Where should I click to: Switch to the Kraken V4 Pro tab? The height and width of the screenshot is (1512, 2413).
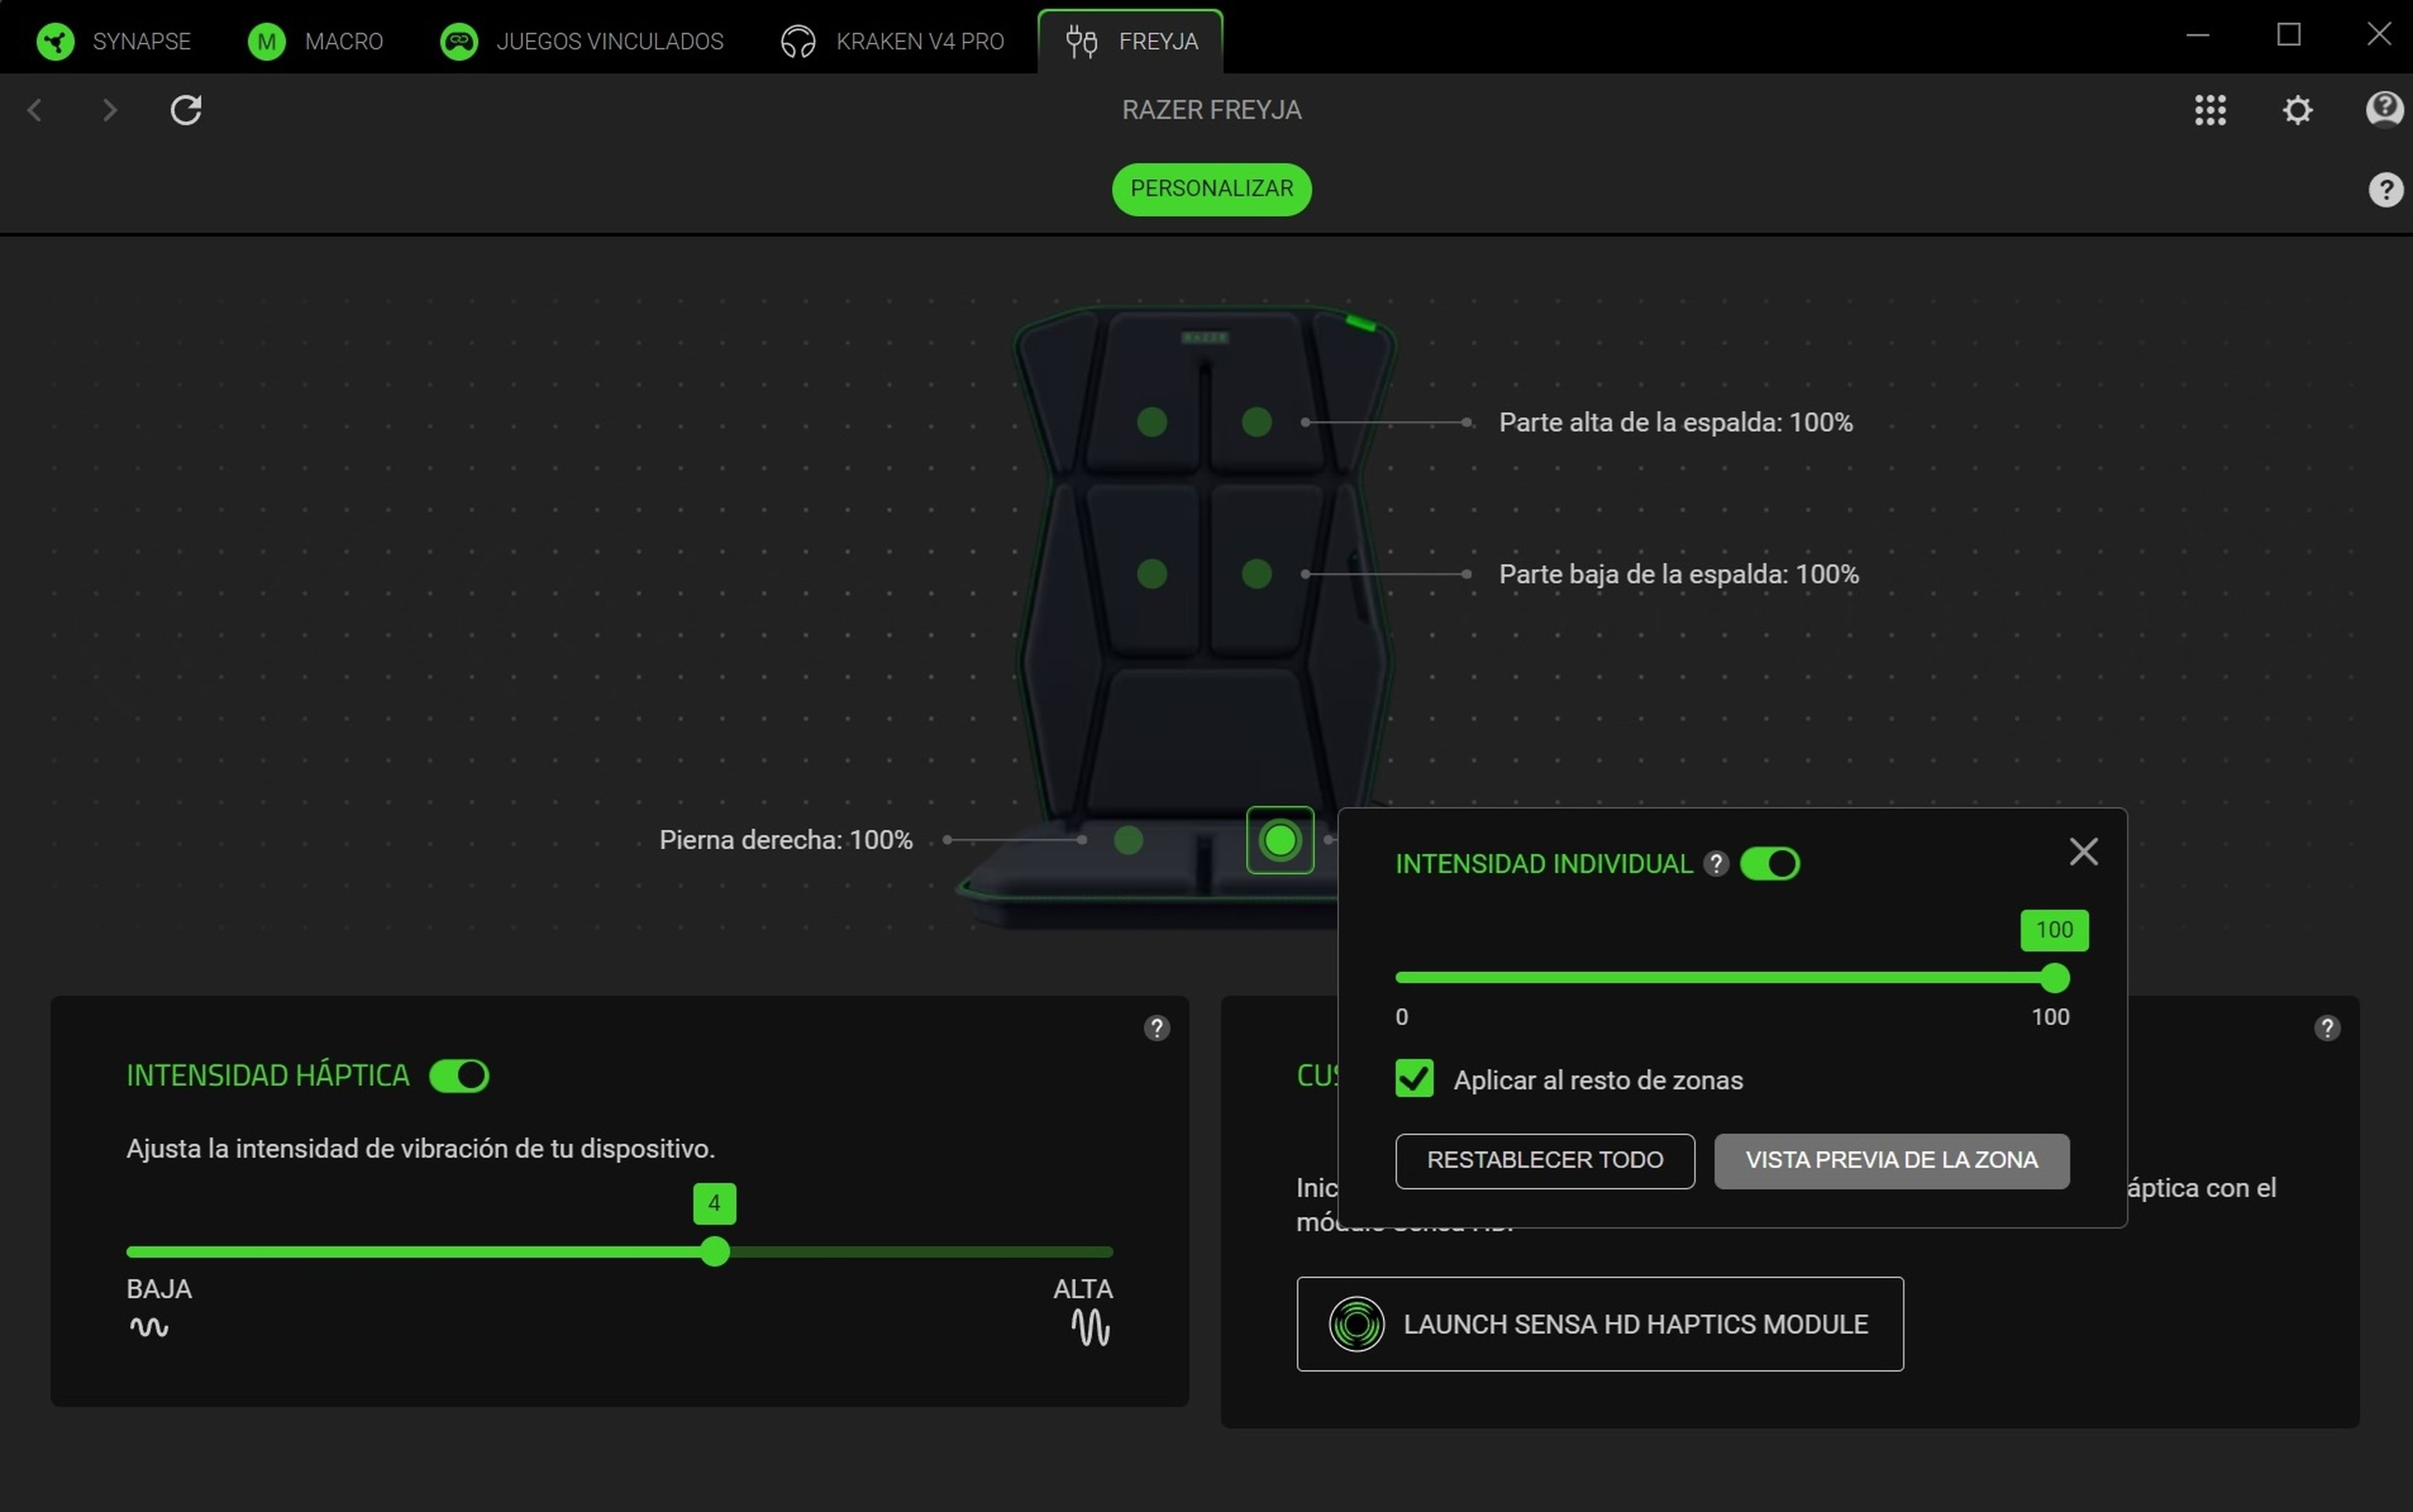click(x=919, y=41)
